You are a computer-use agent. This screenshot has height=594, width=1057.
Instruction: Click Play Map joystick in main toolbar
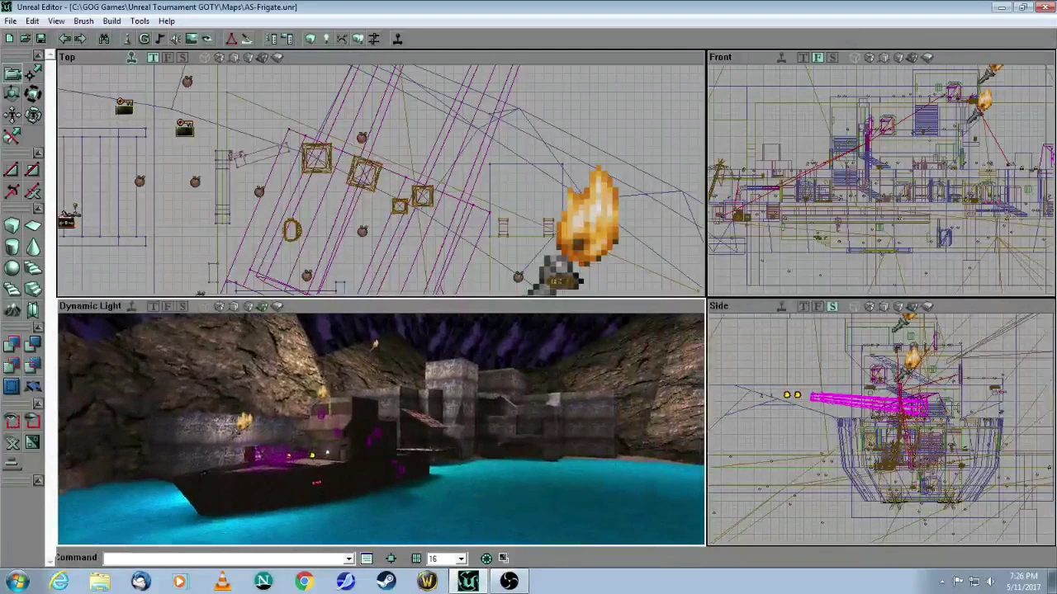397,39
